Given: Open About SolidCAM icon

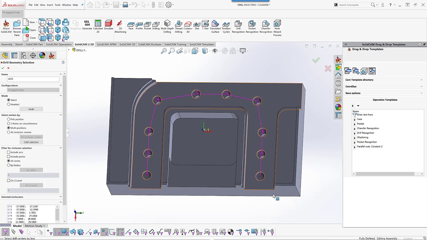Looking at the screenshot, I should coord(6,27).
